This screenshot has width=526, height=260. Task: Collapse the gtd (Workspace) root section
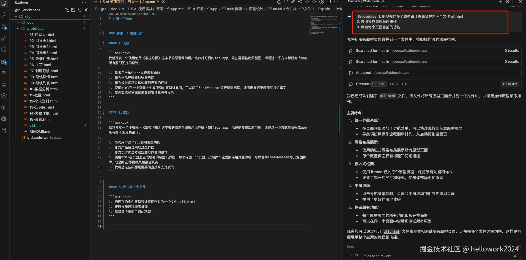pos(12,10)
